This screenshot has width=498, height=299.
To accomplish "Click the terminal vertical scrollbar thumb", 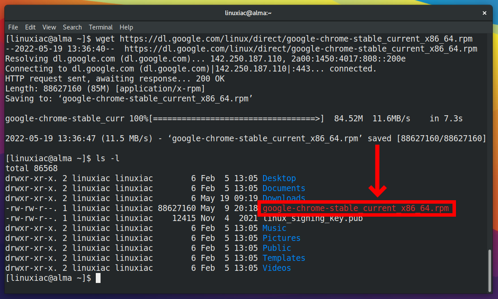I will [x=489, y=271].
